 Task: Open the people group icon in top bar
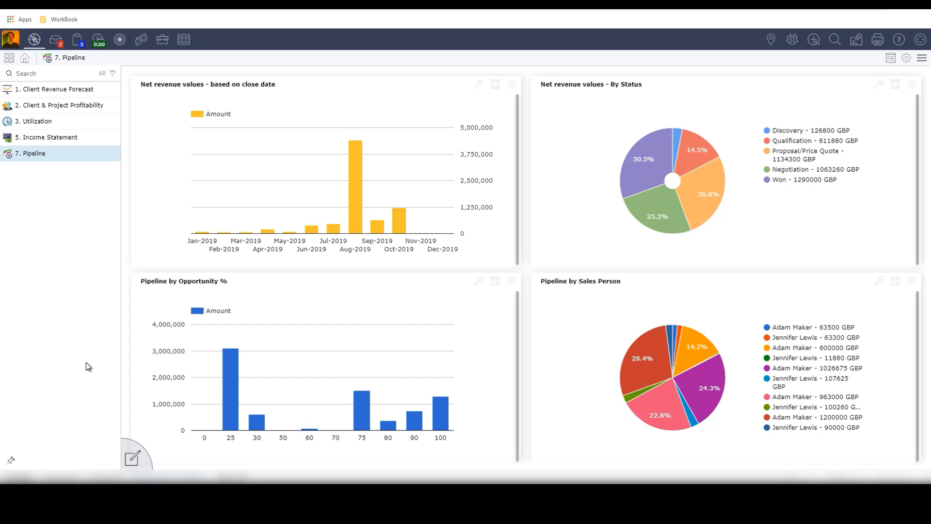coord(792,40)
